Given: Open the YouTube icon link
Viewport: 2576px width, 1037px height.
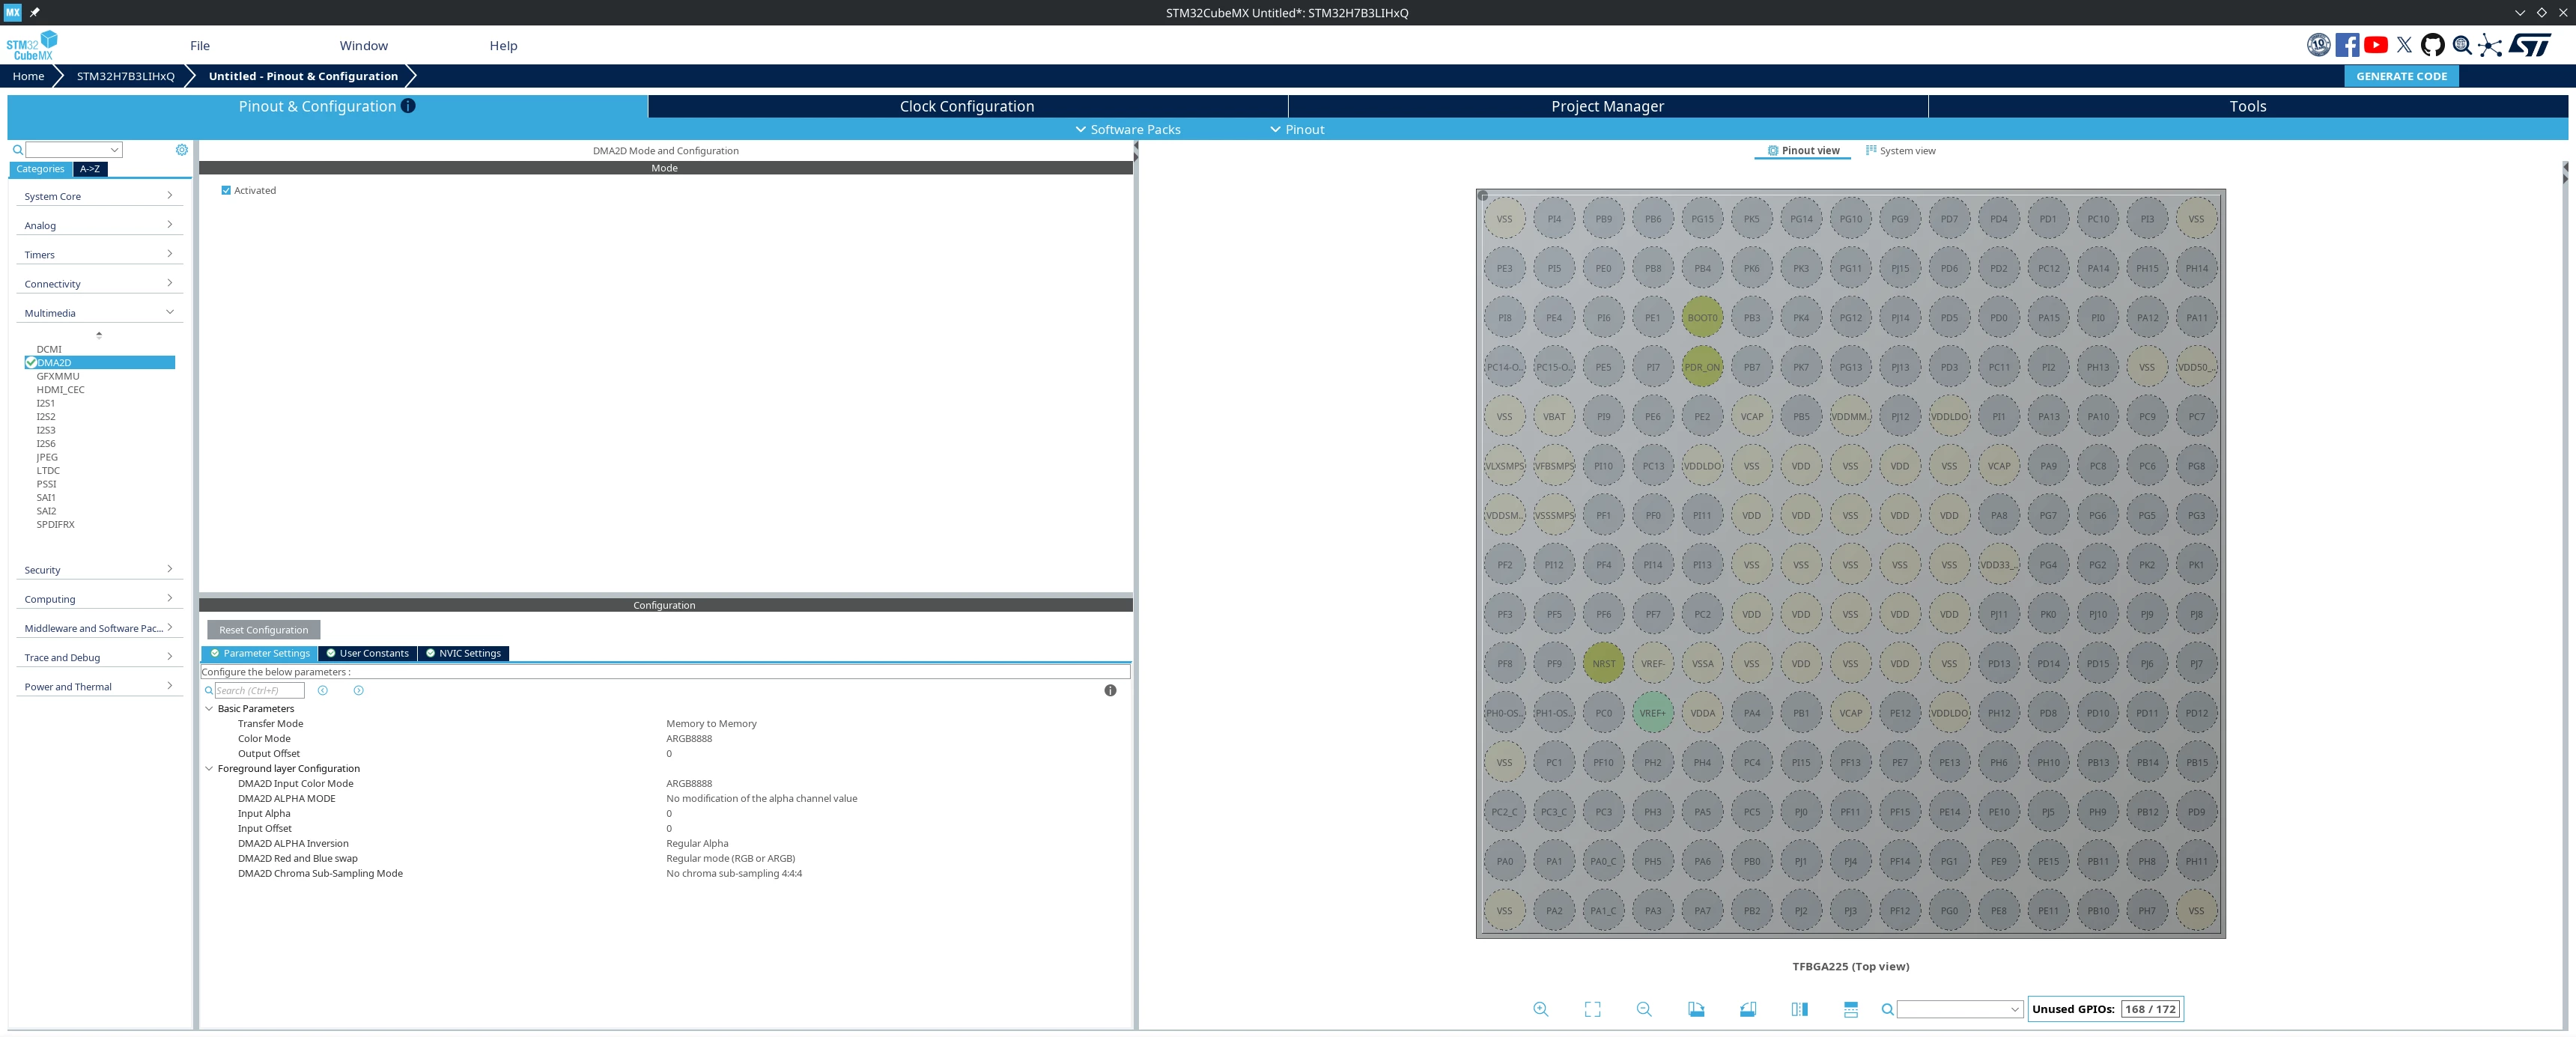Looking at the screenshot, I should tap(2376, 45).
